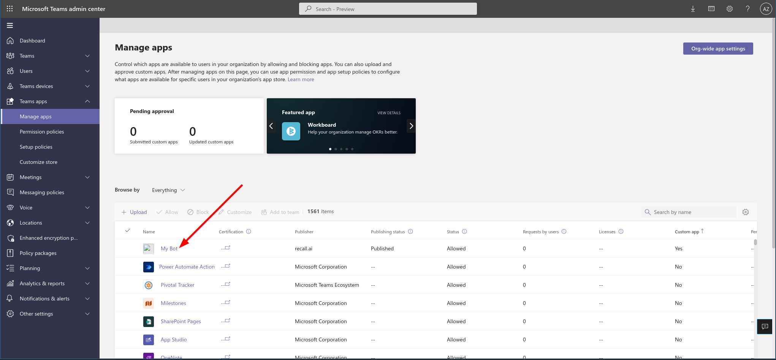The image size is (776, 360).
Task: Expand the Teams navigation section
Action: coord(87,56)
